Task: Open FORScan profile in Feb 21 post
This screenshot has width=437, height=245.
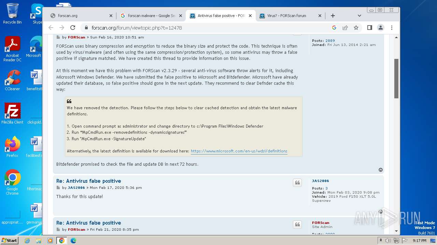Action: [76, 230]
